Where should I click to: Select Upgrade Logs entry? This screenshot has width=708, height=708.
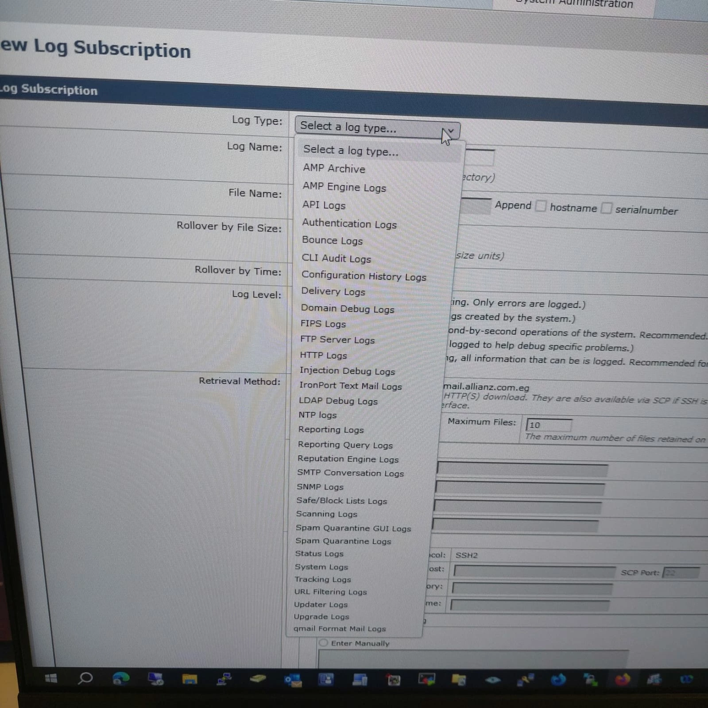[321, 616]
